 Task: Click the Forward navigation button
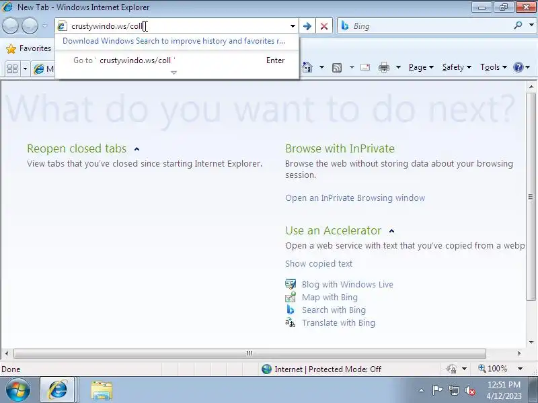coord(30,26)
